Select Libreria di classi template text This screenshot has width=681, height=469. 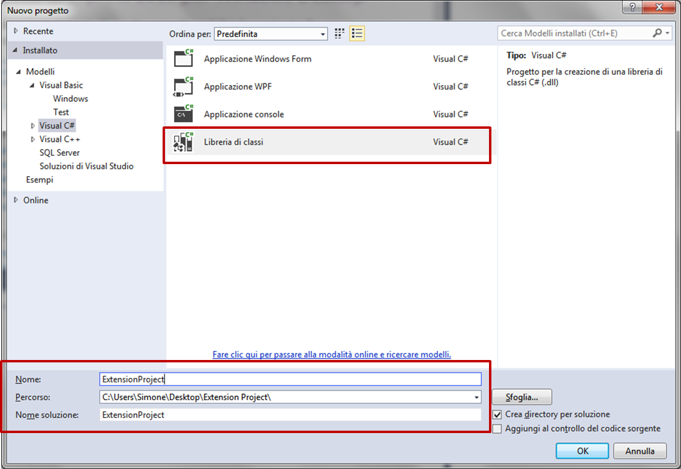pyautogui.click(x=233, y=142)
